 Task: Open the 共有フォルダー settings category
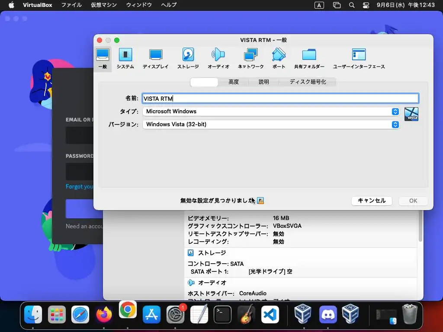[309, 59]
